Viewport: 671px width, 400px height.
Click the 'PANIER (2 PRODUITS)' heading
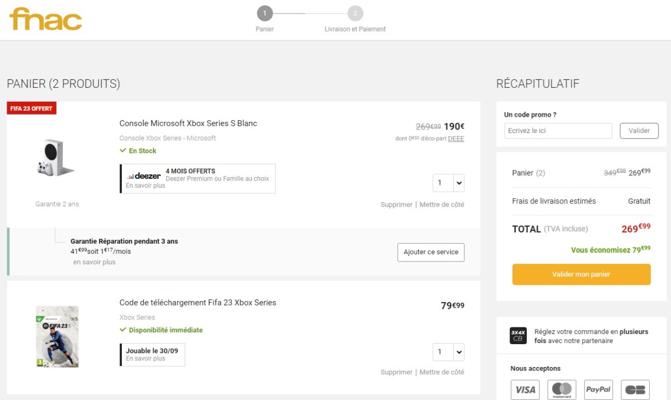pyautogui.click(x=63, y=84)
